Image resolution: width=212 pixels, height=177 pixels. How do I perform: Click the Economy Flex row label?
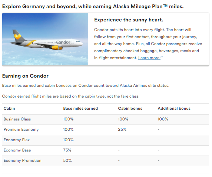[x=17, y=140]
